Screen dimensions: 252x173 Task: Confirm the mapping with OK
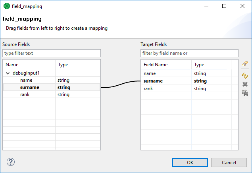tap(190, 162)
